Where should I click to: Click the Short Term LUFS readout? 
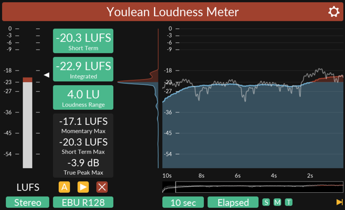click(83, 41)
